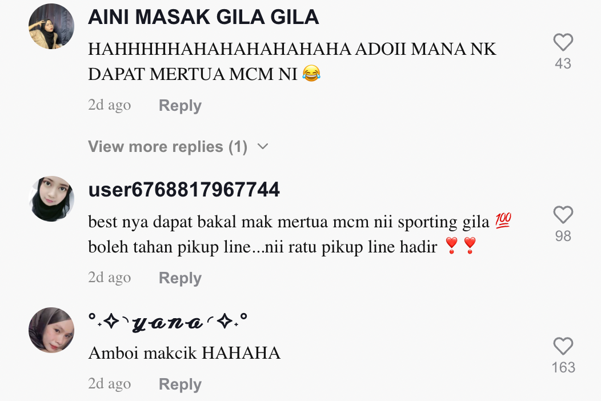Select comment text mentioning ratu pikup line
601x401 pixels.
(x=300, y=234)
